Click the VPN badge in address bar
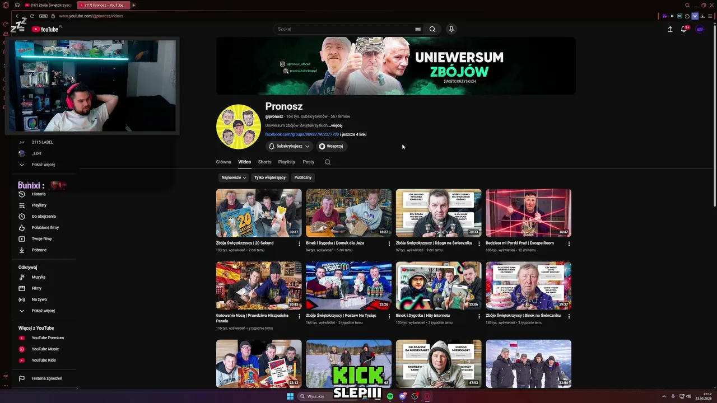Image resolution: width=717 pixels, height=403 pixels. 43,16
